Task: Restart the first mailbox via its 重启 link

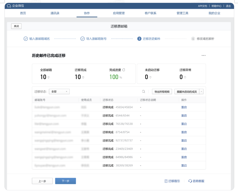Action: (184, 107)
